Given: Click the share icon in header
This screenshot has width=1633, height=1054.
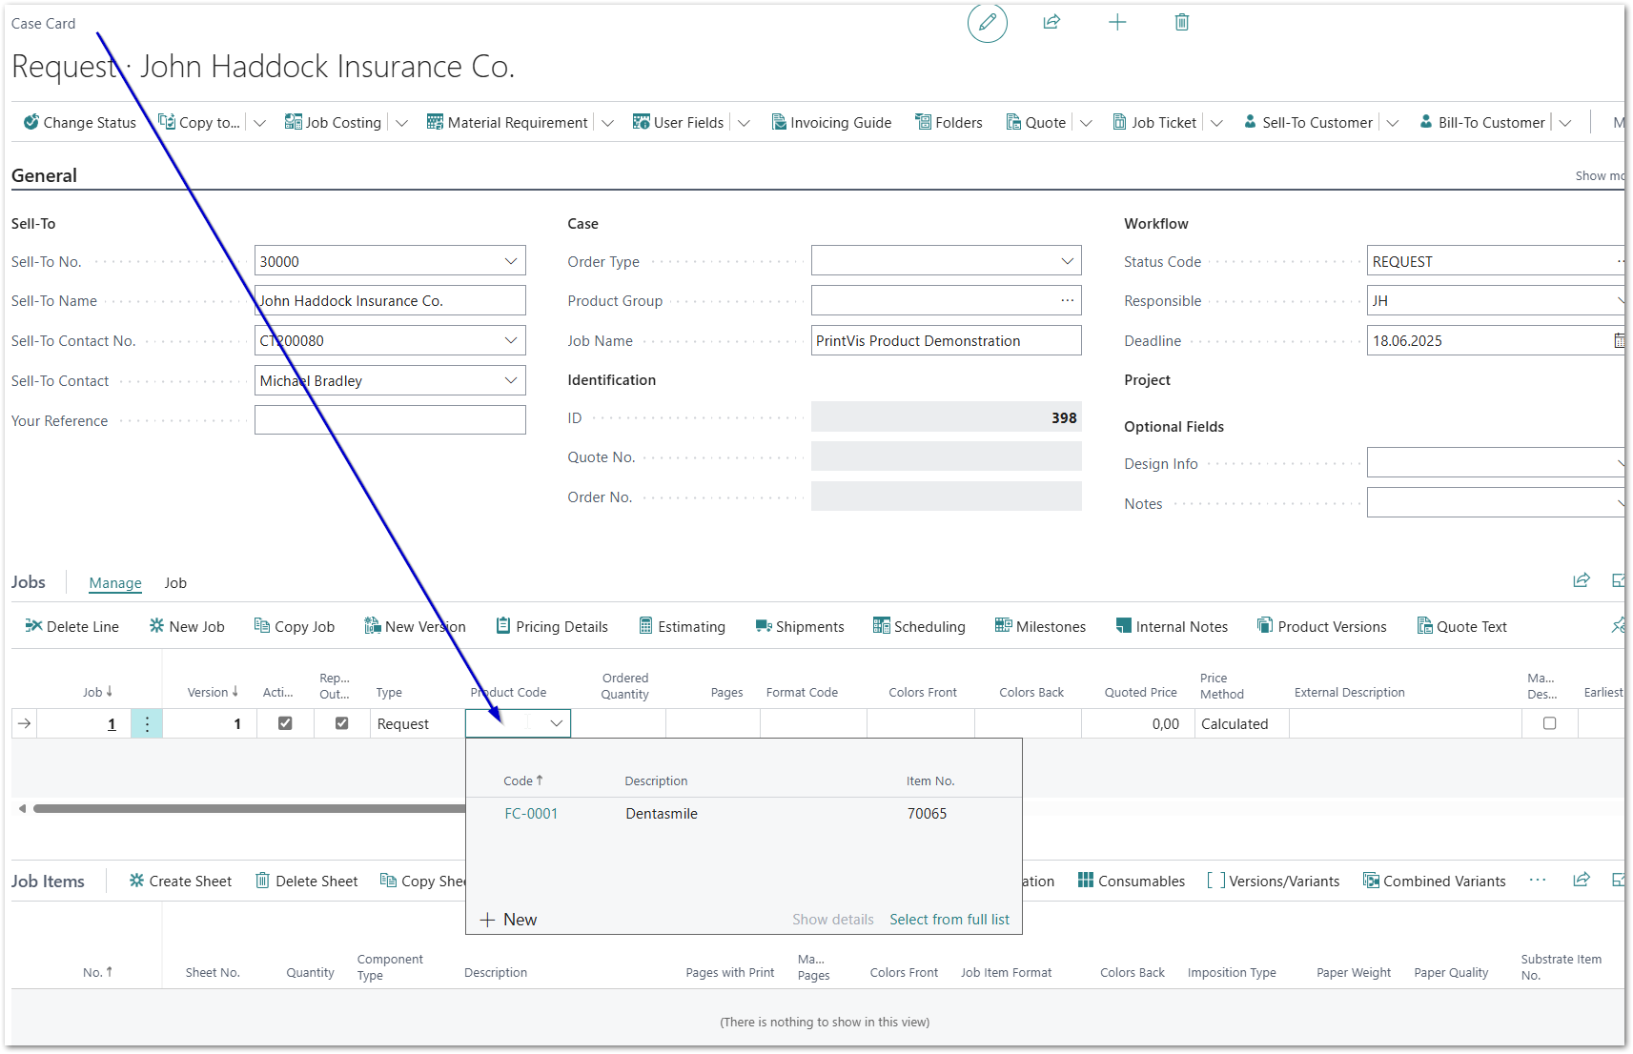Looking at the screenshot, I should pos(1051,23).
